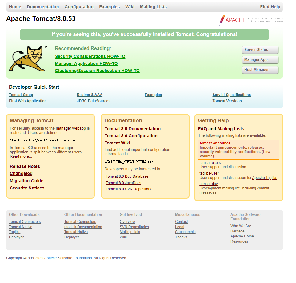Open Wiki link under Get Involved
Image resolution: width=296 pixels, height=283 pixels.
(x=123, y=237)
